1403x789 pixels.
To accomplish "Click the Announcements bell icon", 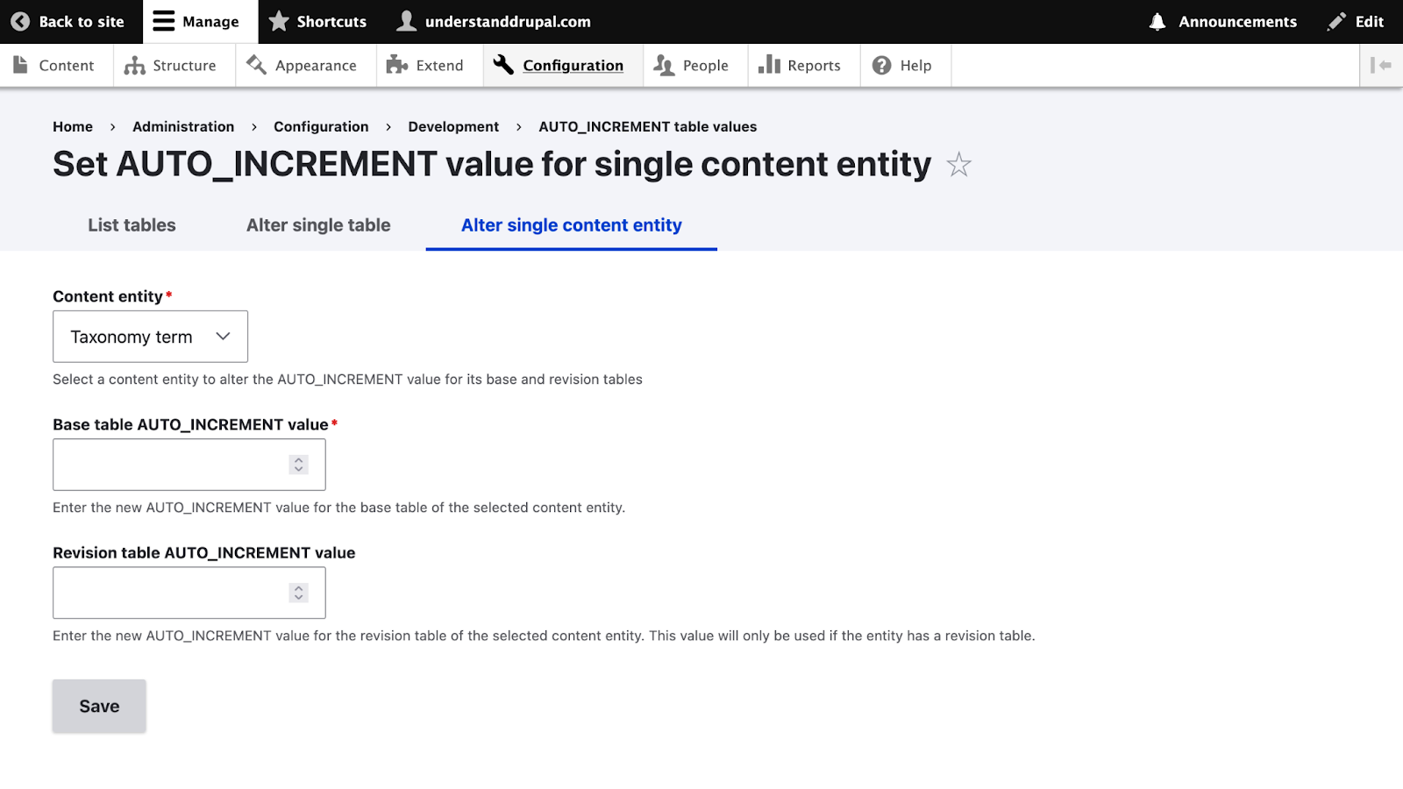I will click(x=1157, y=22).
